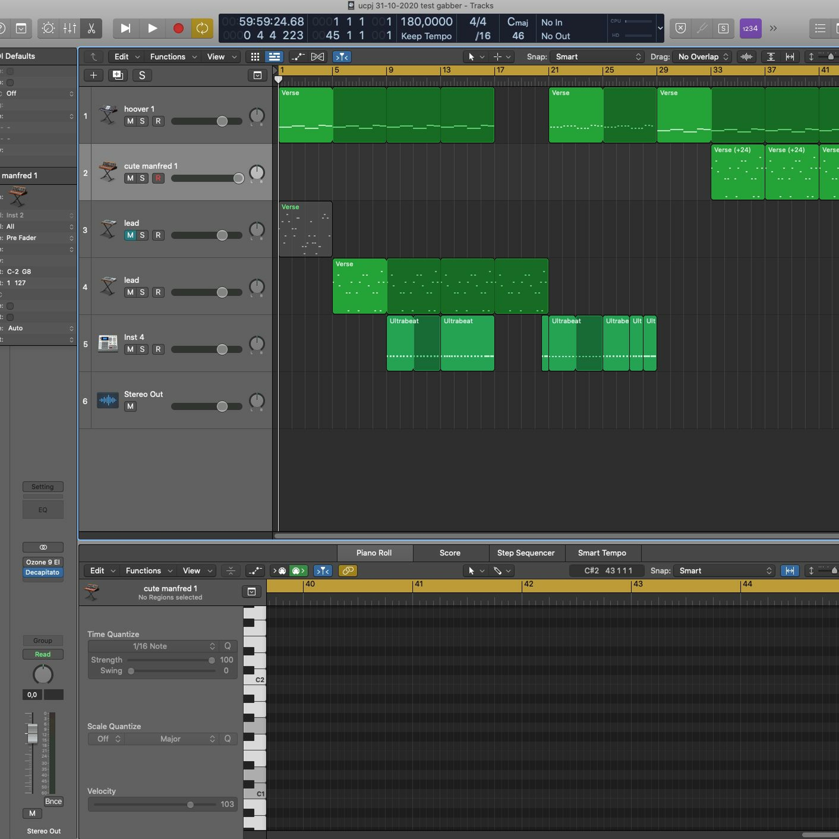Click the Decapitator plugin slot
Screen dimensions: 839x839
pos(43,572)
